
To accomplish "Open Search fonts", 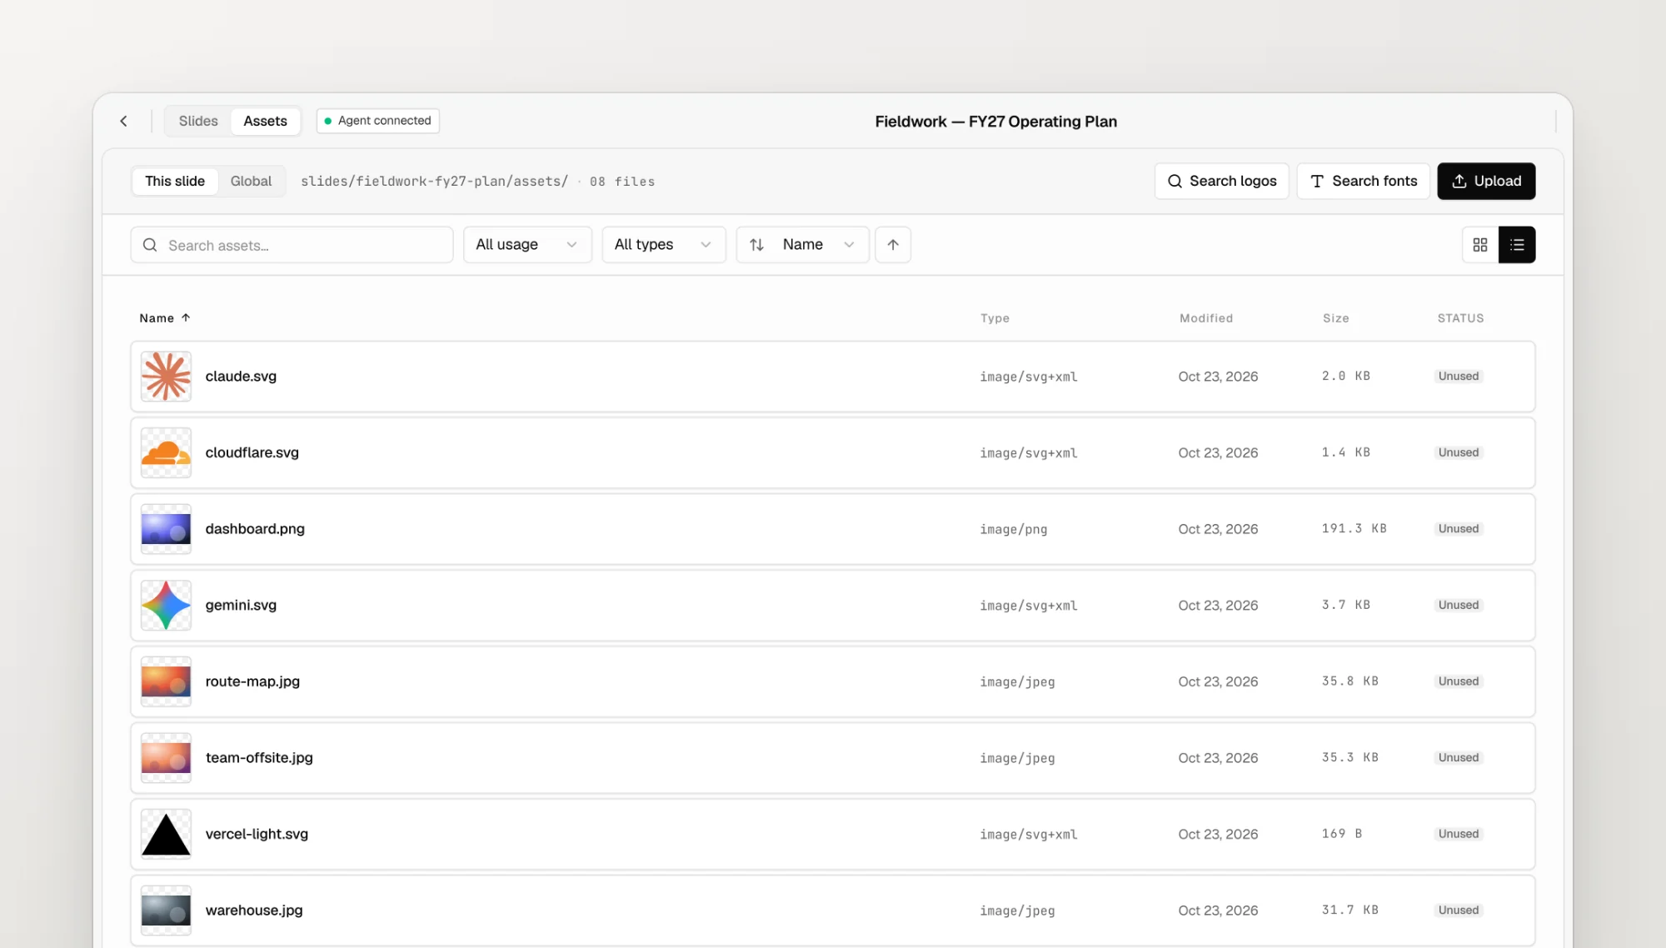I will point(1364,182).
